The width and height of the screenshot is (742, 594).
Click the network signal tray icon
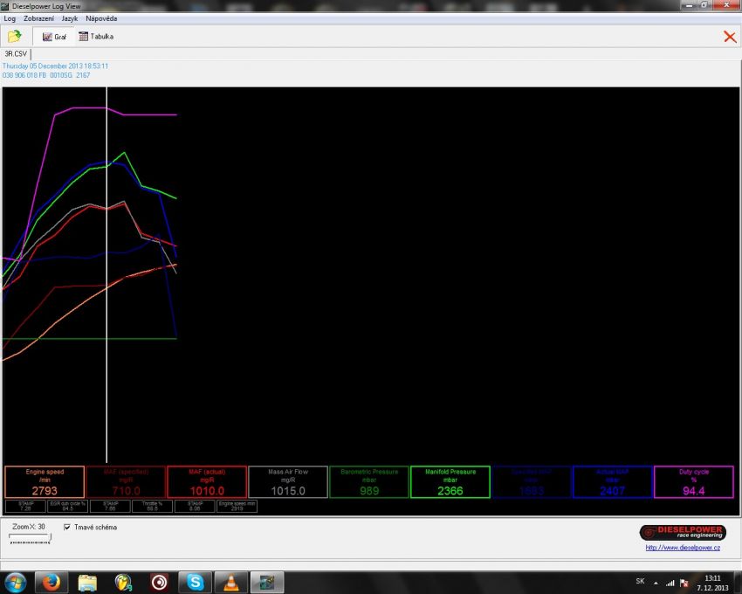tap(670, 584)
